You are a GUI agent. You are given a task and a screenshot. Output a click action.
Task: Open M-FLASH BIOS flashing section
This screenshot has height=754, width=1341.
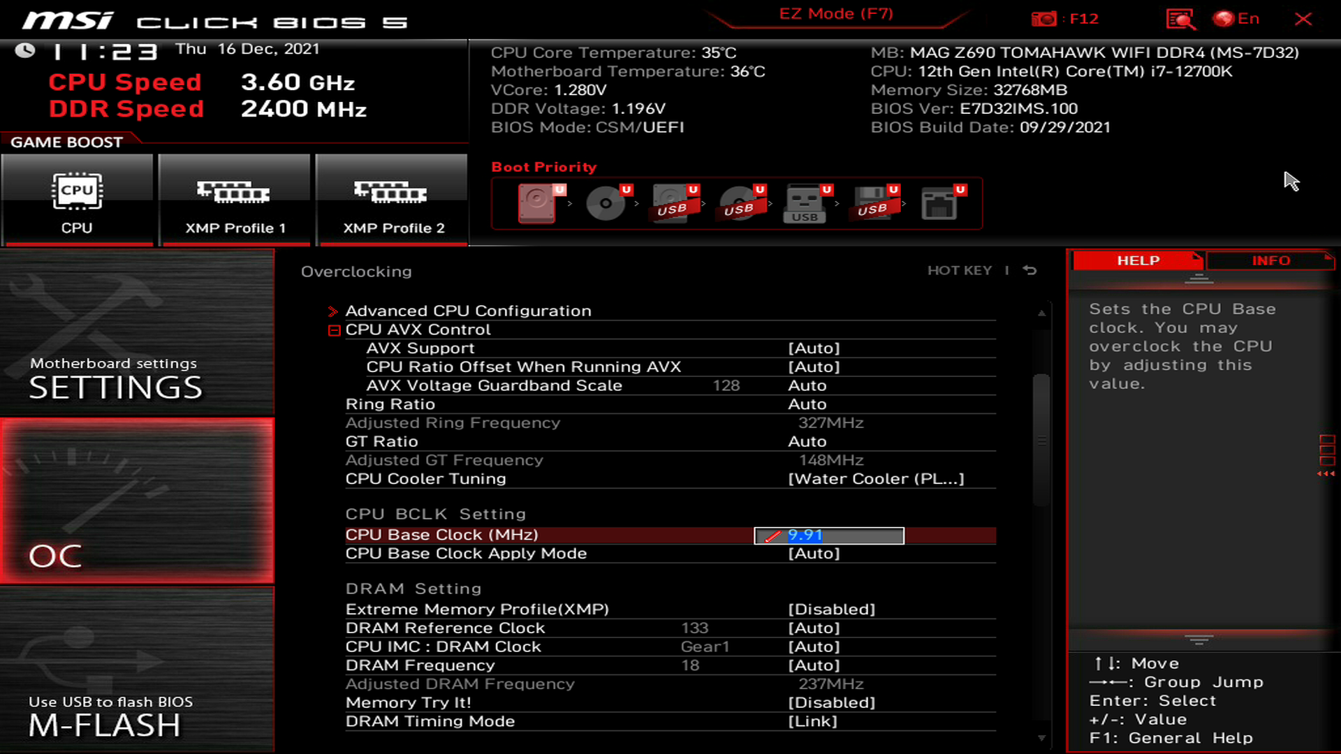137,670
